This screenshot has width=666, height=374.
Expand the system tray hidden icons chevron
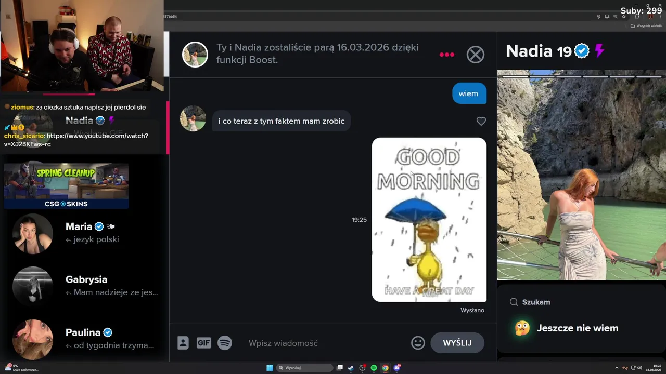(617, 368)
